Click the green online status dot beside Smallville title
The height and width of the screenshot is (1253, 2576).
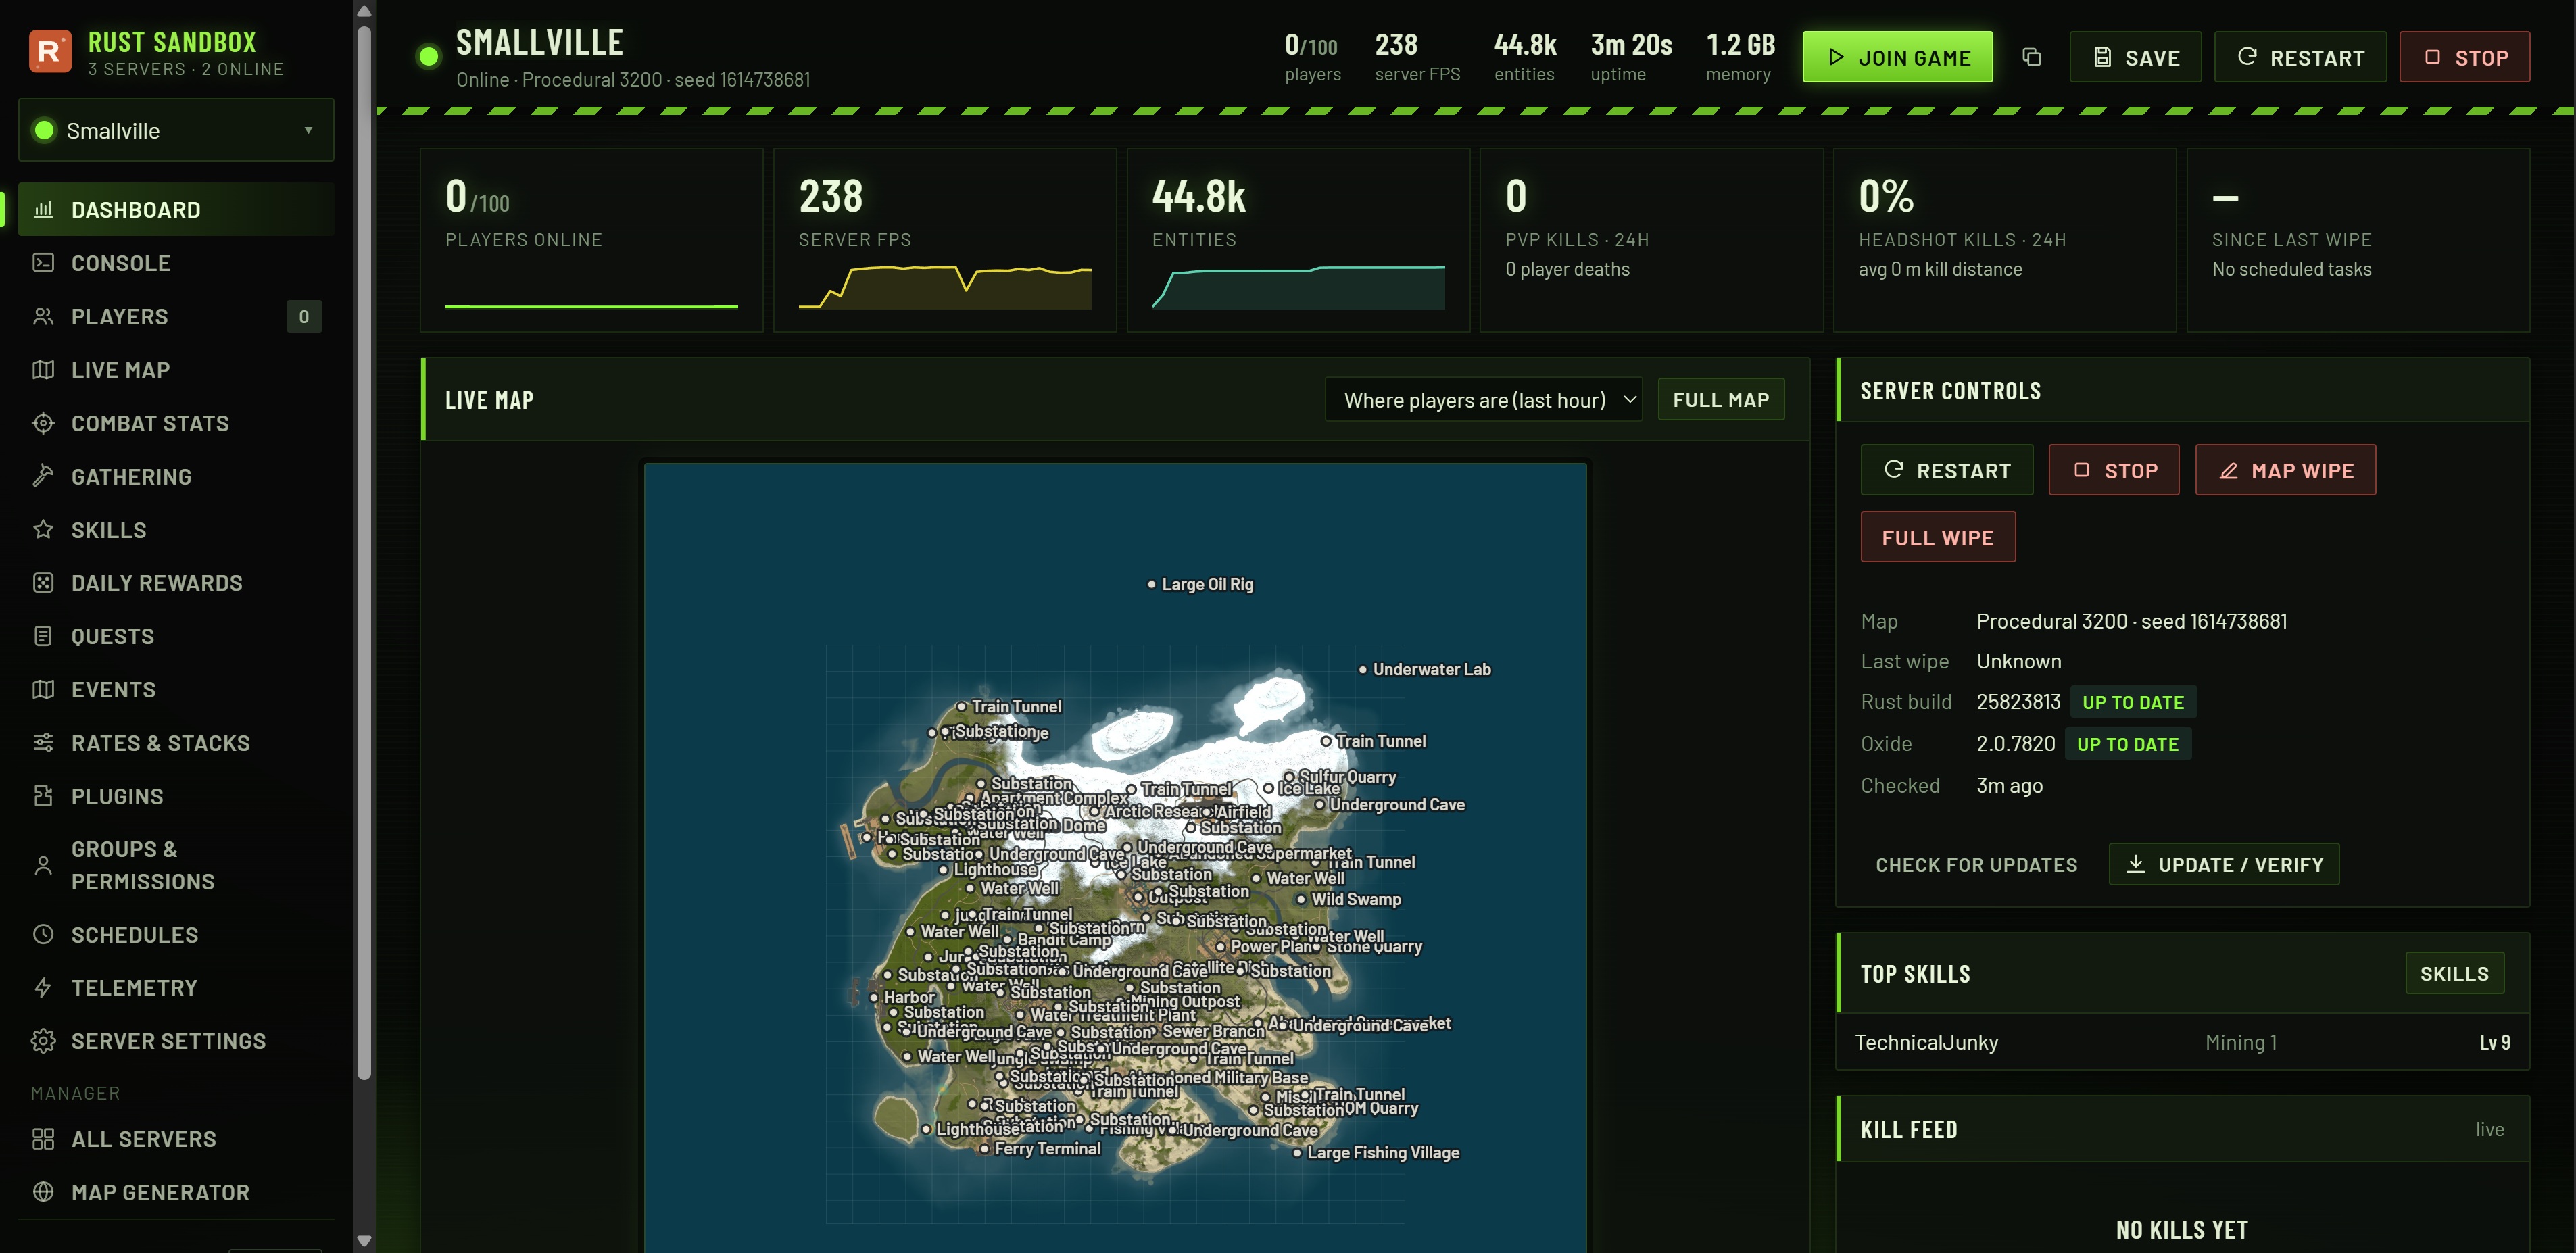click(429, 56)
